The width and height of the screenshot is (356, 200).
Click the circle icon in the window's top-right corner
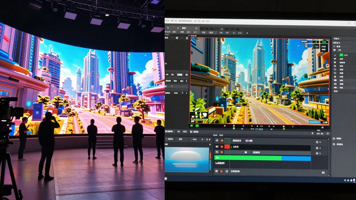point(349,23)
